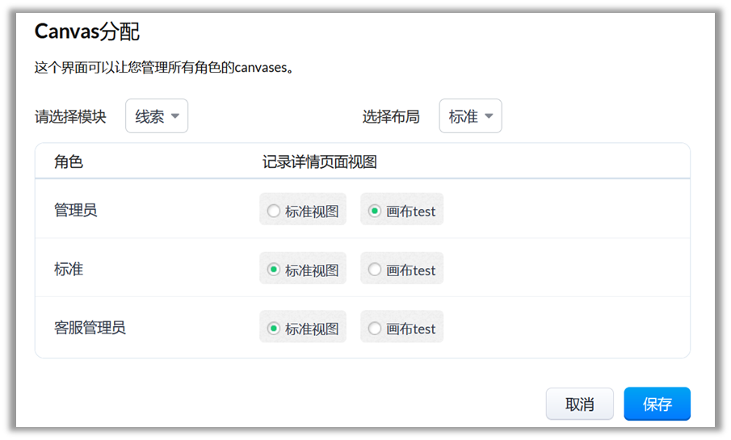
Task: Click the 管理员 role name
Action: pos(76,210)
